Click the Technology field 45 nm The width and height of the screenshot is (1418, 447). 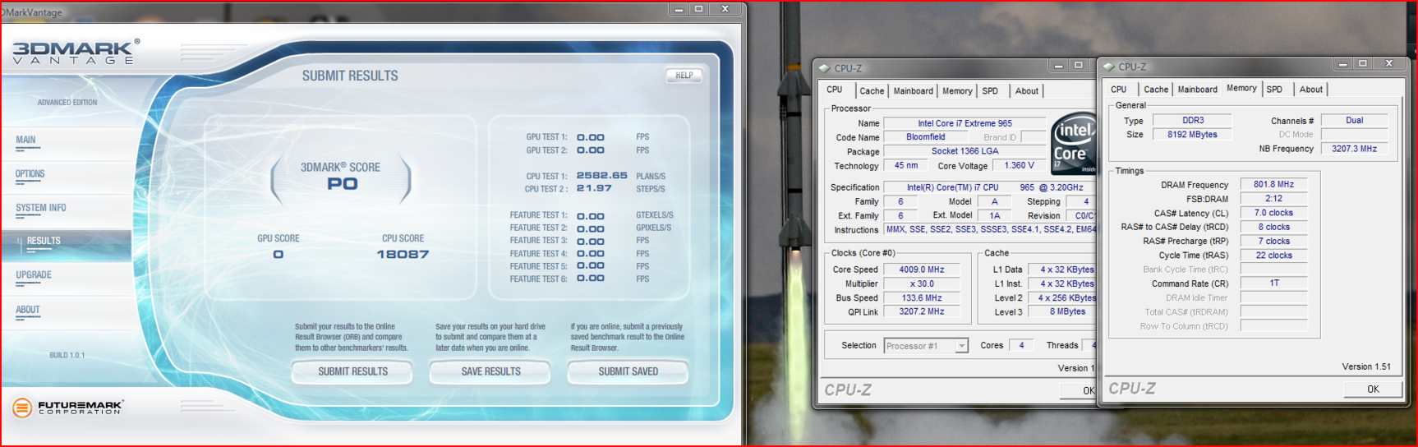[906, 165]
